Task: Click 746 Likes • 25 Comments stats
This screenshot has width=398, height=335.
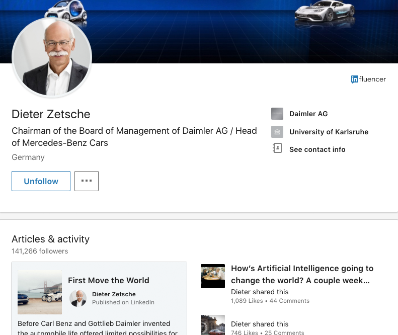Action: click(268, 332)
